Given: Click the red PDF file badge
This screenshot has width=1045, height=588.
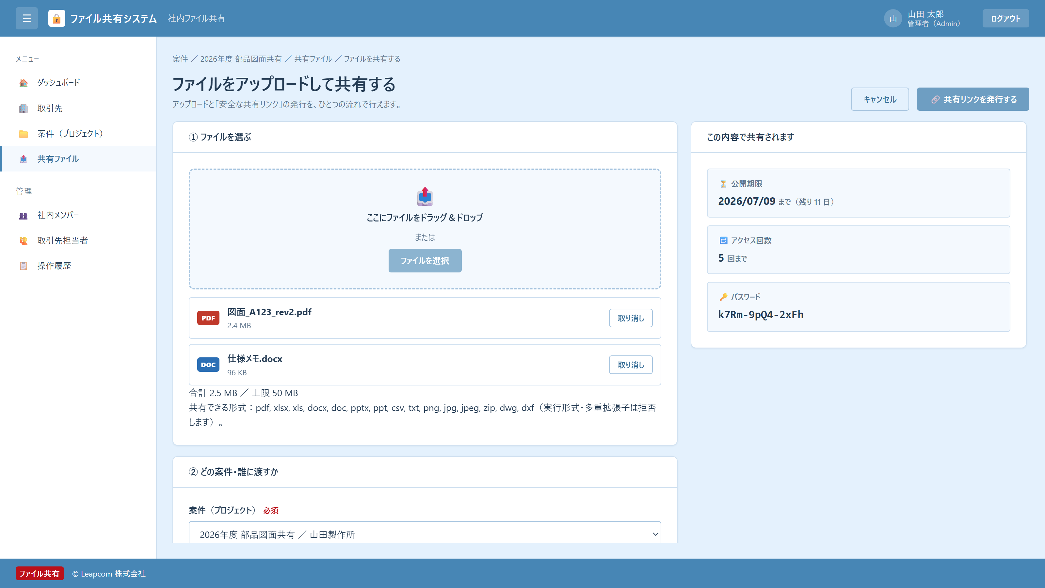Looking at the screenshot, I should point(208,318).
